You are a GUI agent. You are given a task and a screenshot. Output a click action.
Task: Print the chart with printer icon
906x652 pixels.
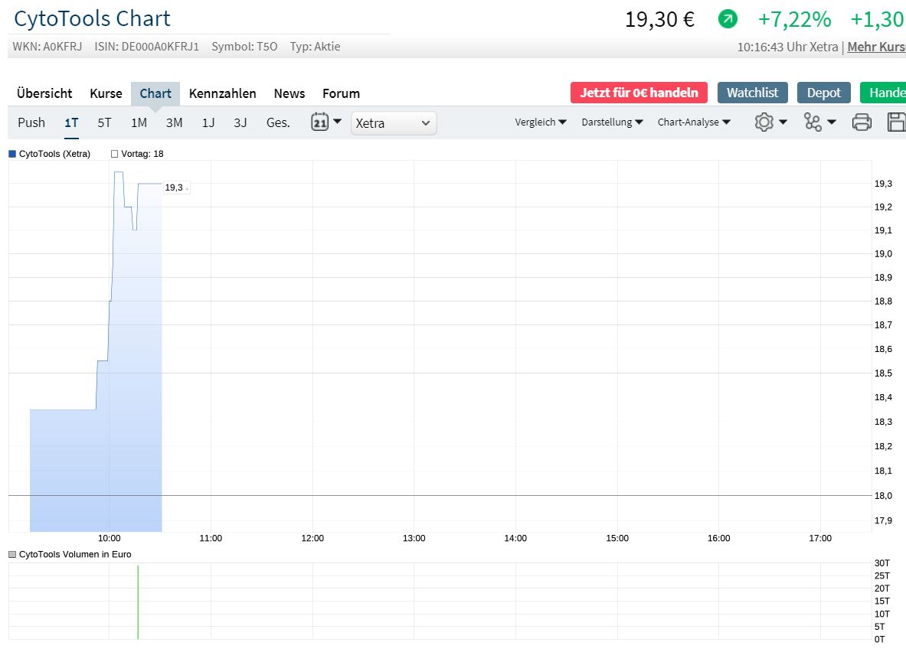point(862,122)
